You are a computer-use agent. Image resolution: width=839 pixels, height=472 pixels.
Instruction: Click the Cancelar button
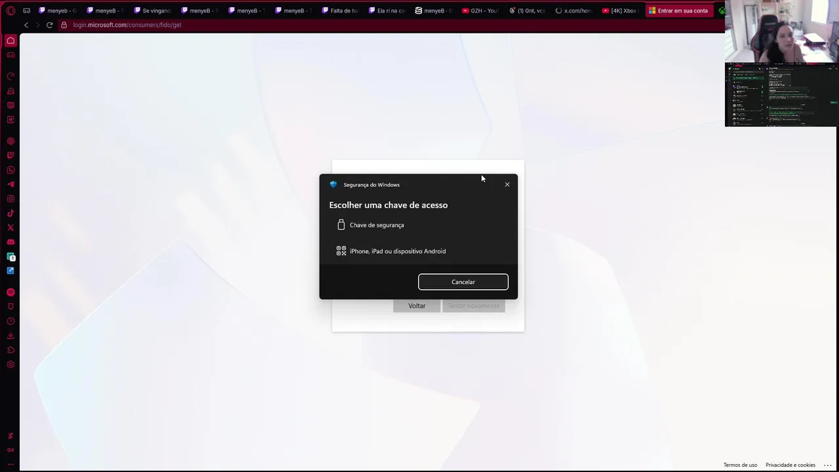point(463,282)
